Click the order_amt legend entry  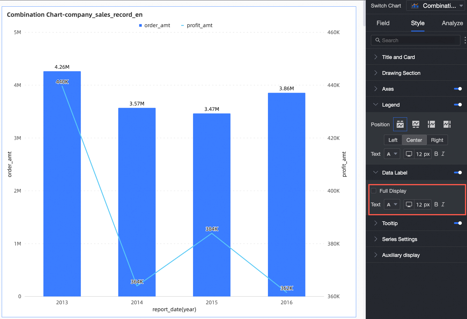point(155,25)
